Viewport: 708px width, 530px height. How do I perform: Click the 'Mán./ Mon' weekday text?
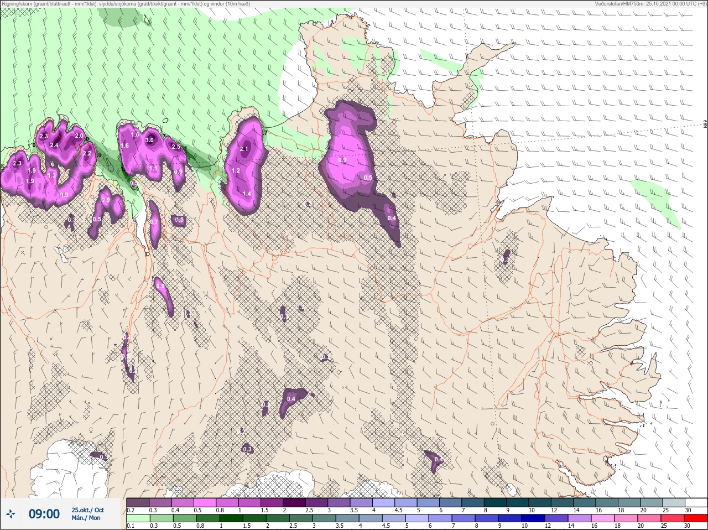pos(86,518)
